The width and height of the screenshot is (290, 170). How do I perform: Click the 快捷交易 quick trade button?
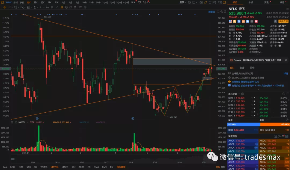(x=283, y=21)
